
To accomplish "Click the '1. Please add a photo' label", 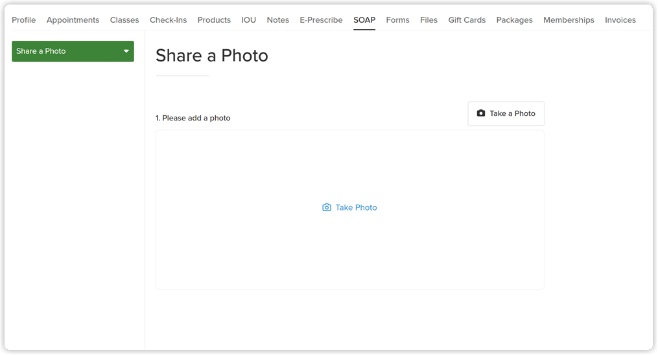I will pos(193,118).
